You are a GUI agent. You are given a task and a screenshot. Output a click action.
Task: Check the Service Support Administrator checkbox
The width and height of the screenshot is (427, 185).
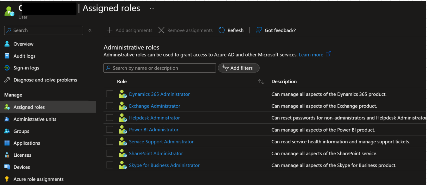click(x=110, y=141)
